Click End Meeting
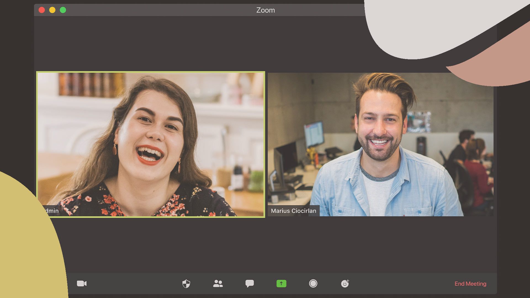 [470, 284]
